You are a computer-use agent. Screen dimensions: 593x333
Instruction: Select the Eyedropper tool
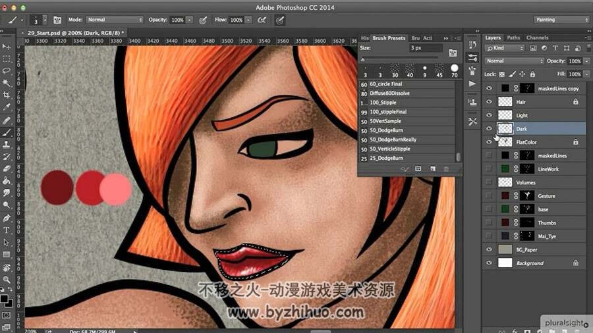click(7, 107)
